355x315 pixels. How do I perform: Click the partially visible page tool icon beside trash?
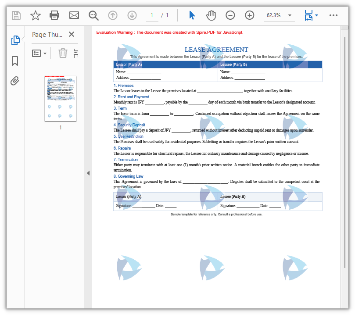[76, 54]
